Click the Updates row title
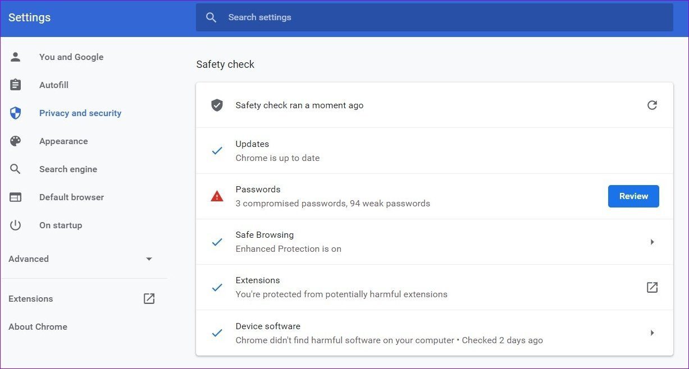689x369 pixels. coord(252,144)
